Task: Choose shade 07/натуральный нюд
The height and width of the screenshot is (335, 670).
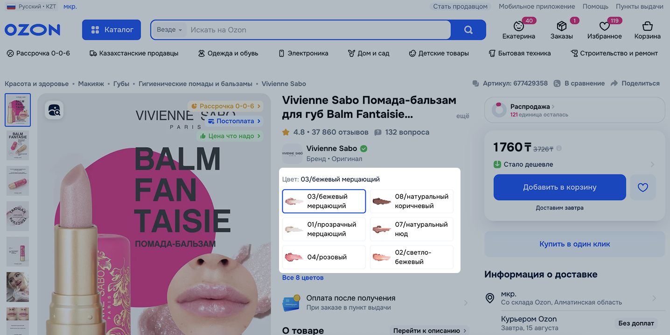Action: click(x=412, y=229)
